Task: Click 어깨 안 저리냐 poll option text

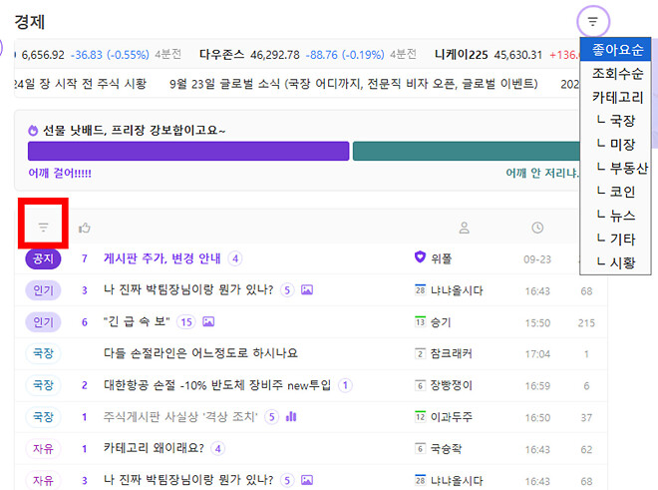Action: (x=542, y=173)
